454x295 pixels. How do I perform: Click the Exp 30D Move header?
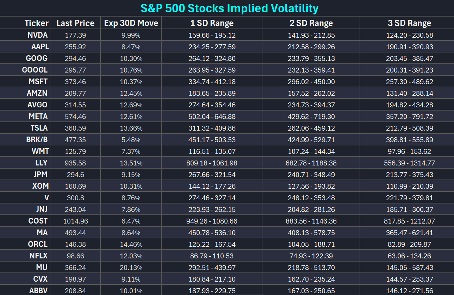click(131, 23)
